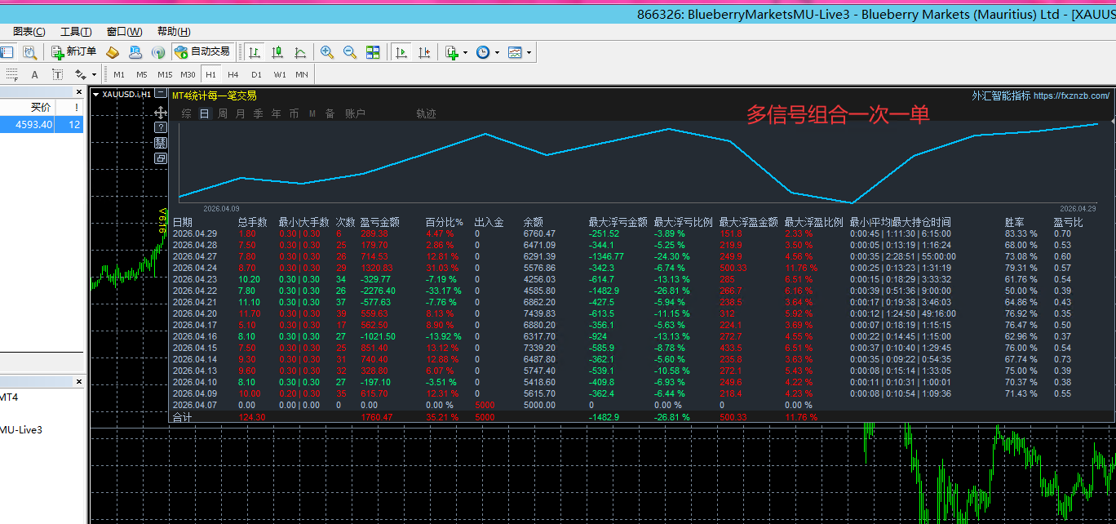Open the indicators list dropdown arrow
This screenshot has width=1116, height=524.
[x=465, y=52]
